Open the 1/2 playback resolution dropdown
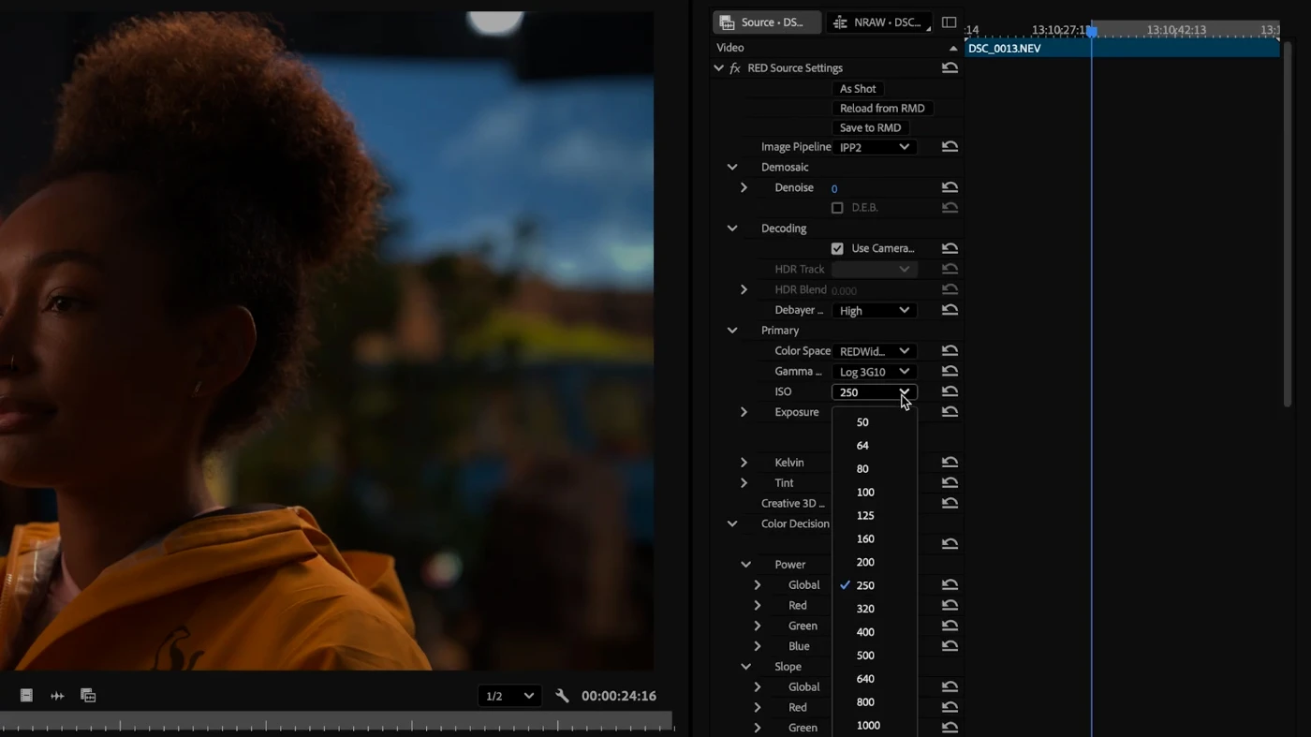This screenshot has height=737, width=1311. coord(508,696)
